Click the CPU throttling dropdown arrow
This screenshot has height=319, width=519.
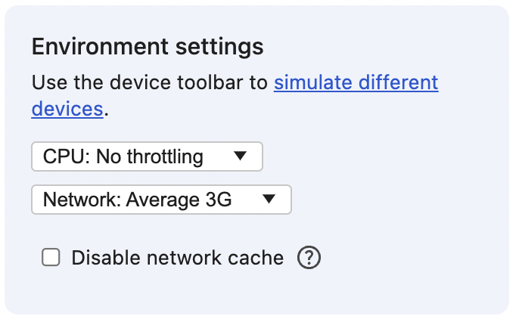240,156
